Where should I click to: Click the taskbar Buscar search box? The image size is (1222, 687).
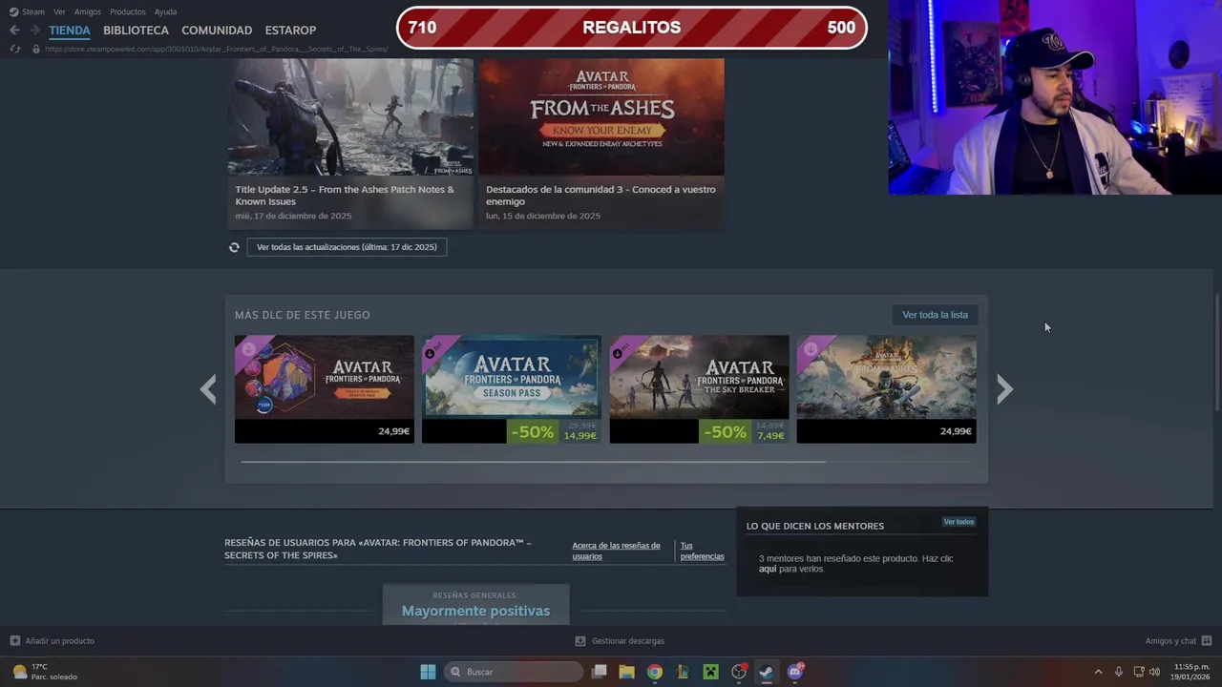pyautogui.click(x=515, y=672)
